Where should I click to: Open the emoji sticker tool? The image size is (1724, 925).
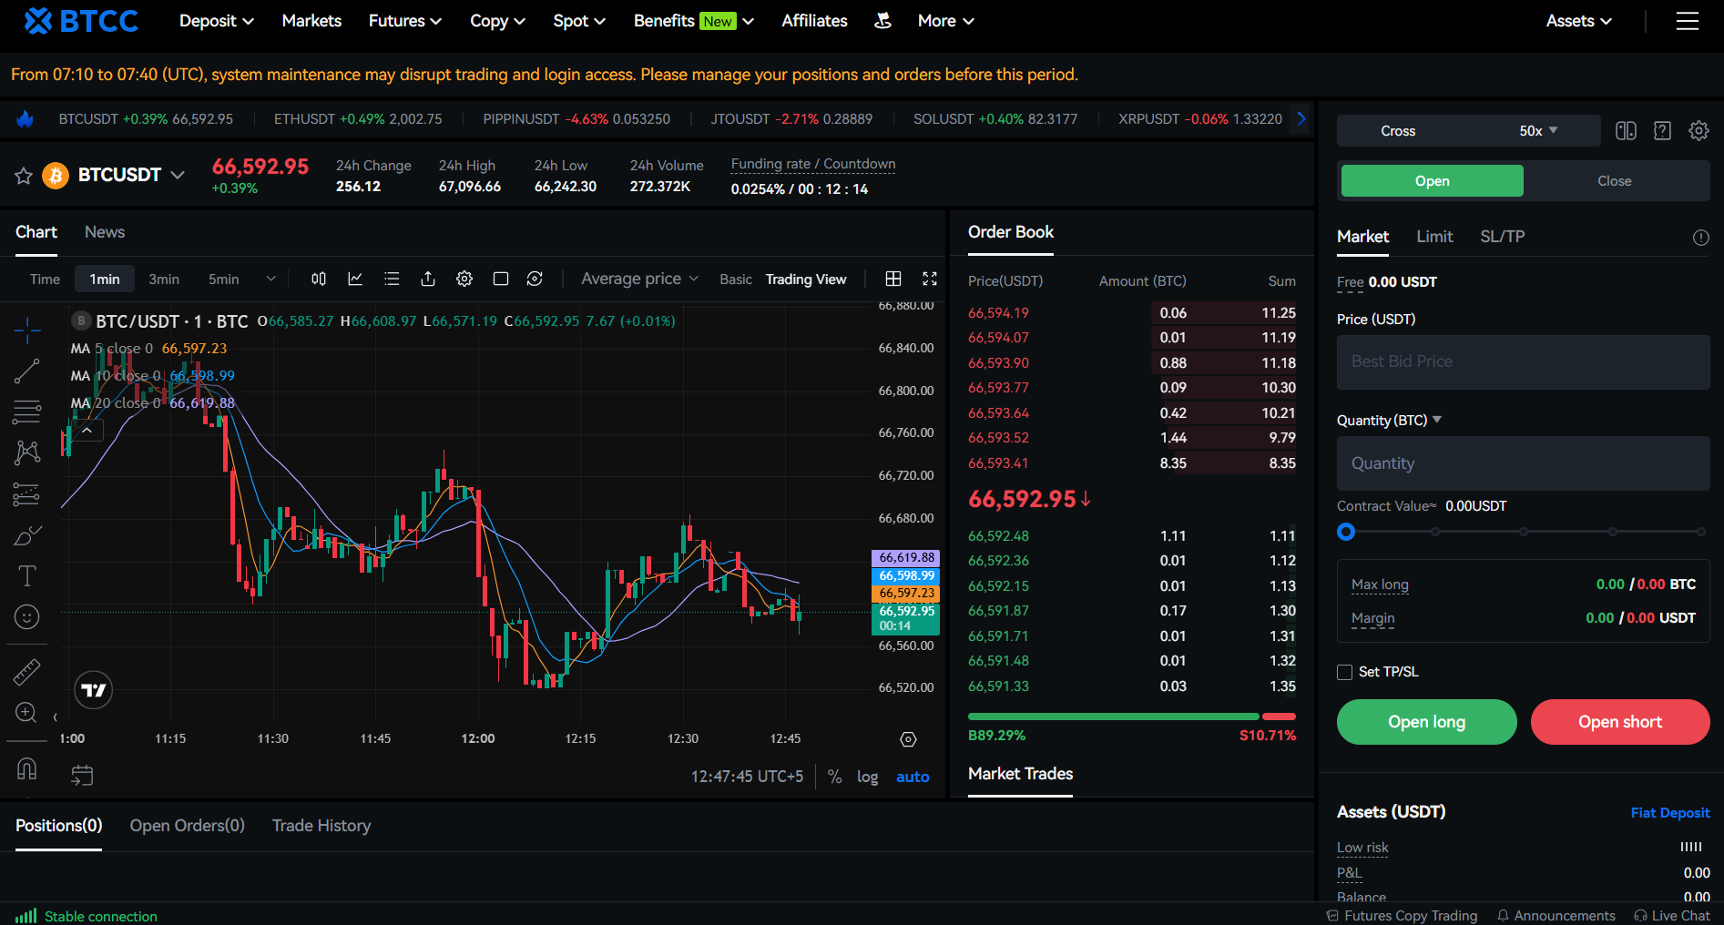click(27, 617)
